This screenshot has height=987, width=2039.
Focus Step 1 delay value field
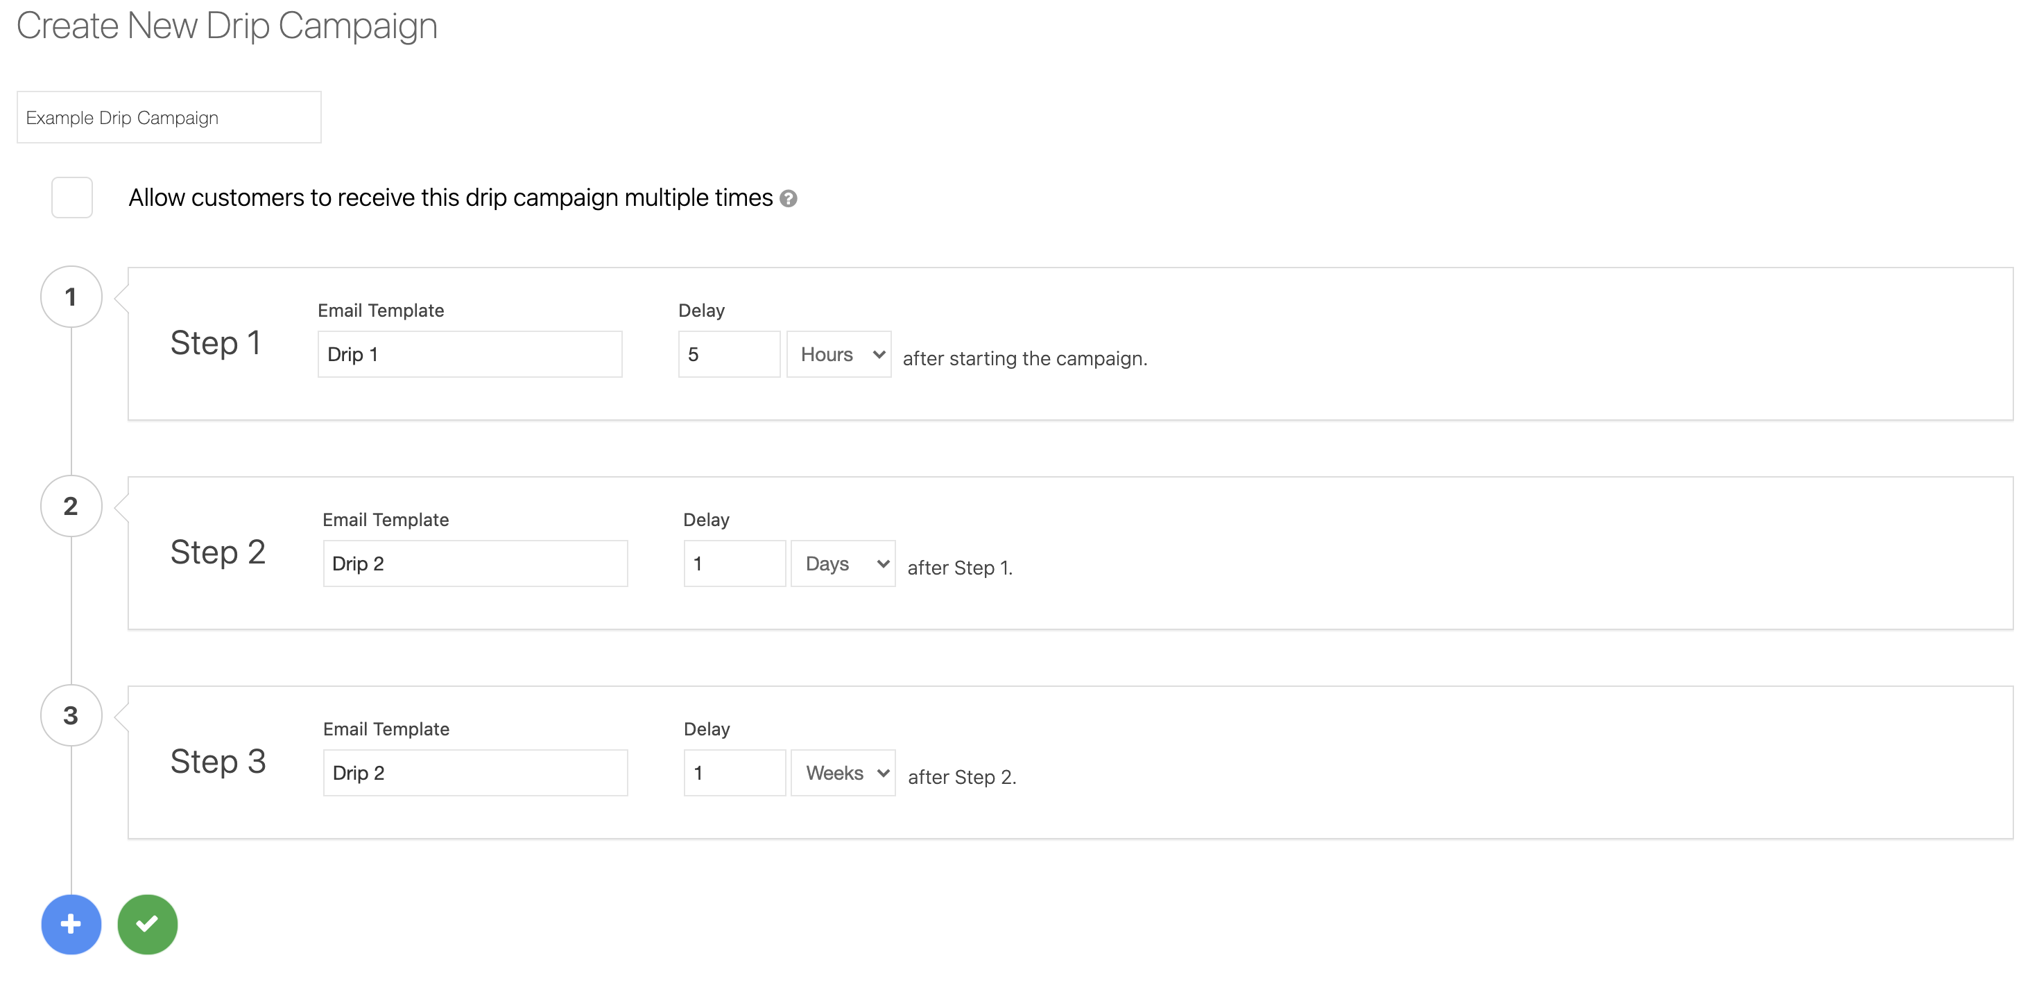(729, 353)
